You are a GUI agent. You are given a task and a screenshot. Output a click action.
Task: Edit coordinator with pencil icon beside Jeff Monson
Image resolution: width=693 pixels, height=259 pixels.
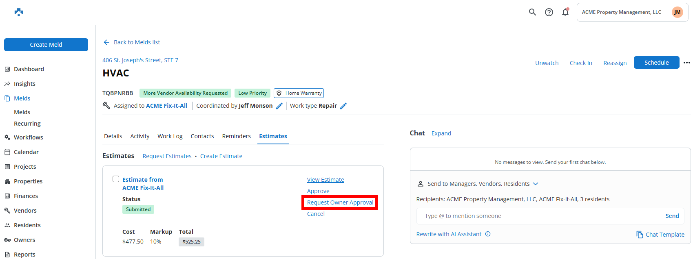pyautogui.click(x=279, y=106)
